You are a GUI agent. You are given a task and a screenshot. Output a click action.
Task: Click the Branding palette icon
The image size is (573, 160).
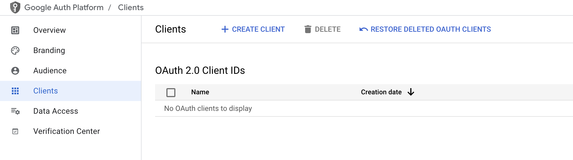point(15,51)
